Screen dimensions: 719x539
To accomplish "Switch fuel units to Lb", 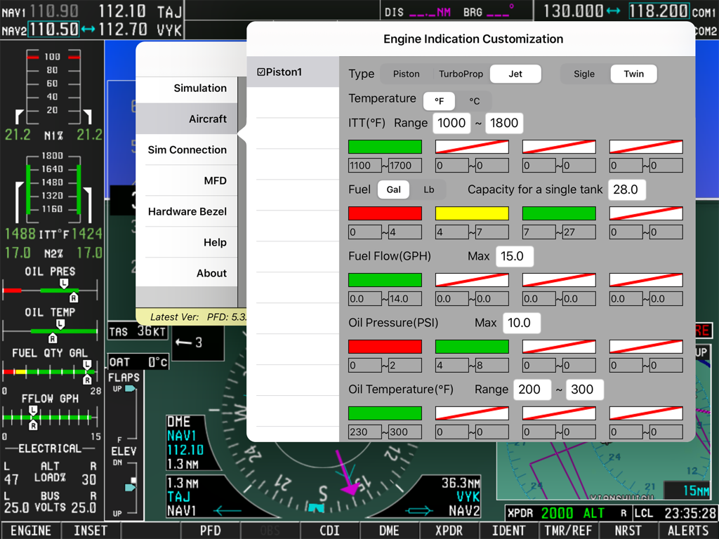I will pyautogui.click(x=428, y=189).
